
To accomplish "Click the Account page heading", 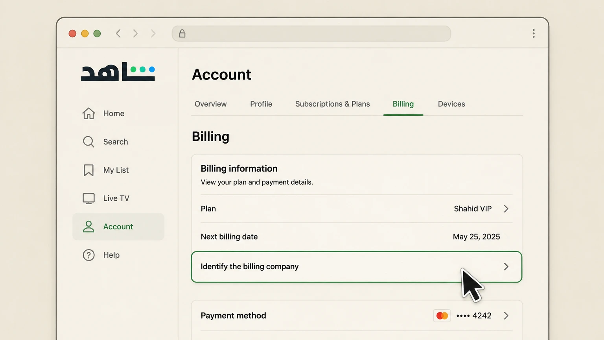I will pos(222,74).
